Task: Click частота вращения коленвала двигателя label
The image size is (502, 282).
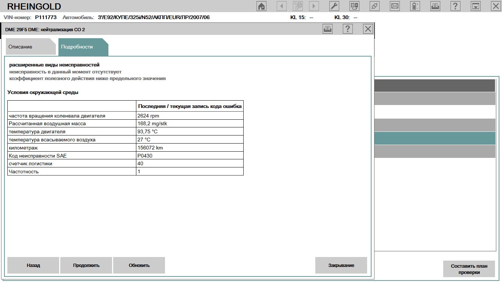Action: 57,116
